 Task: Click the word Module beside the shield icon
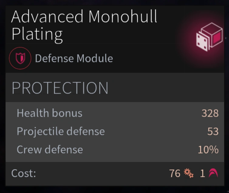tap(94, 58)
